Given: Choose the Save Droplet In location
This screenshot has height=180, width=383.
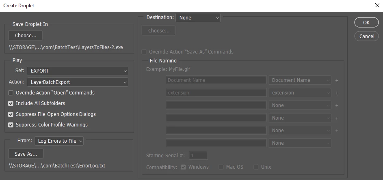Looking at the screenshot, I should tap(26, 35).
